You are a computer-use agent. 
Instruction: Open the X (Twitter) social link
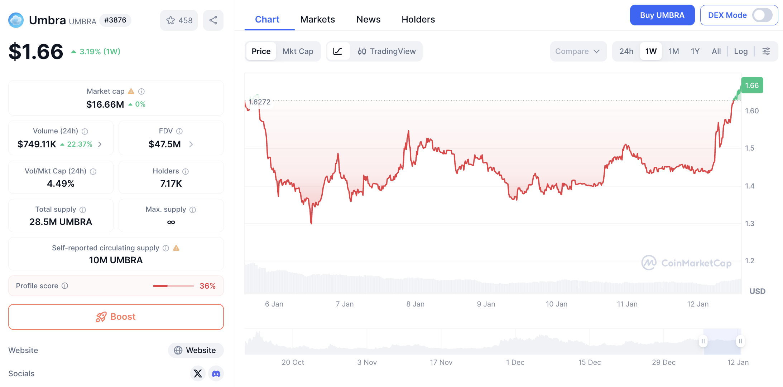point(198,373)
